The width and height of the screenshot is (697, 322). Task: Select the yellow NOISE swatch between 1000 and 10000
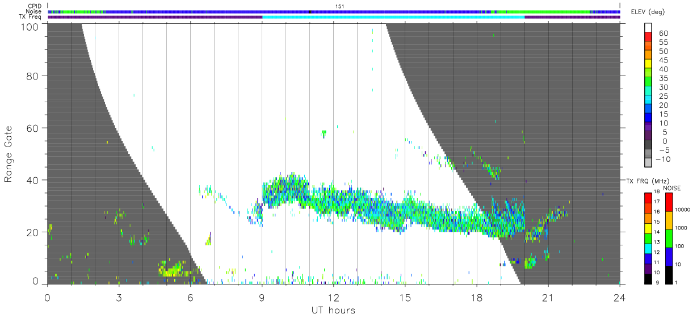click(x=669, y=220)
